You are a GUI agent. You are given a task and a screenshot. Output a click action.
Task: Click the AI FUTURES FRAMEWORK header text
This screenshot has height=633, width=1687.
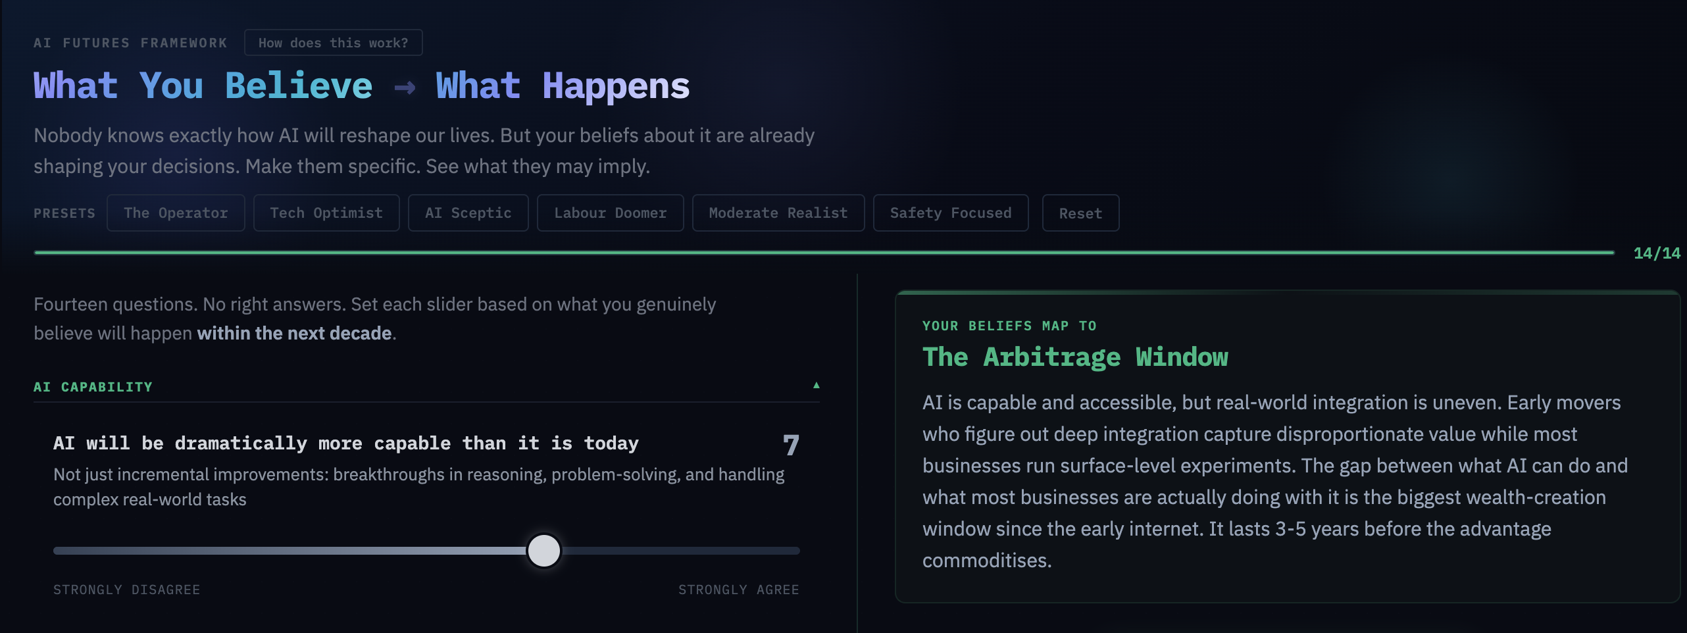[x=130, y=42]
